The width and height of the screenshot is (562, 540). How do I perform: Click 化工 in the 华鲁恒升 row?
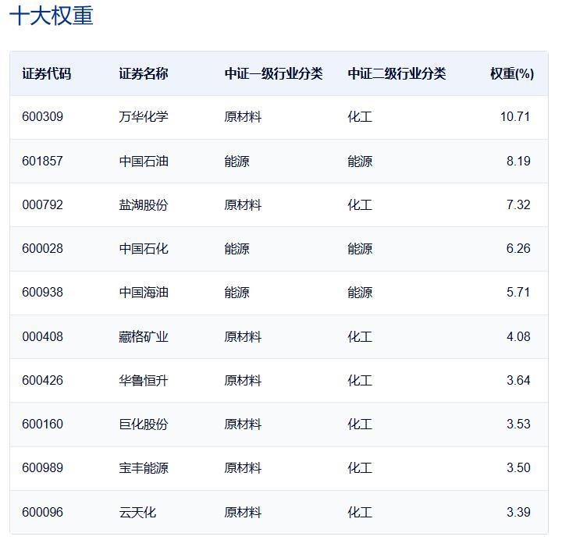(x=360, y=380)
